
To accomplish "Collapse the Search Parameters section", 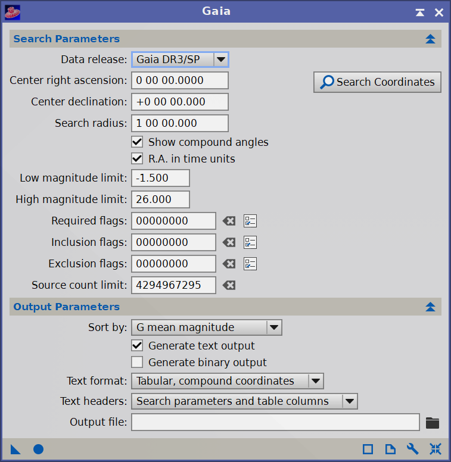I will (x=431, y=39).
